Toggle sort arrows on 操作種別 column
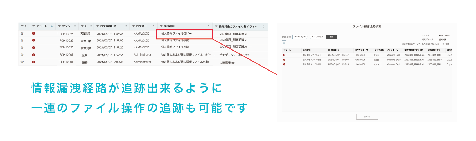 click(209, 26)
